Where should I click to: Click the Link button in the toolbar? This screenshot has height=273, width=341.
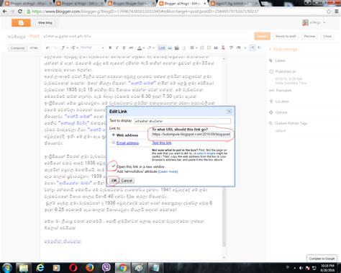pos(162,48)
